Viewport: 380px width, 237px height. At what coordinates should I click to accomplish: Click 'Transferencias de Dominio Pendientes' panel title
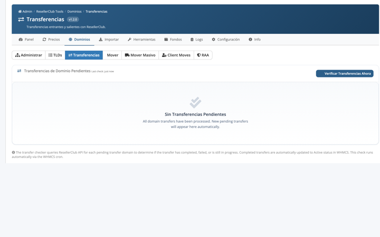click(57, 71)
